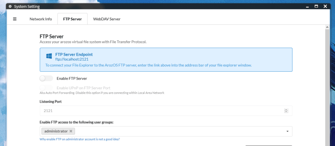Image resolution: width=335 pixels, height=146 pixels.
Task: Open the administrator FTP warning link
Action: click(80, 139)
